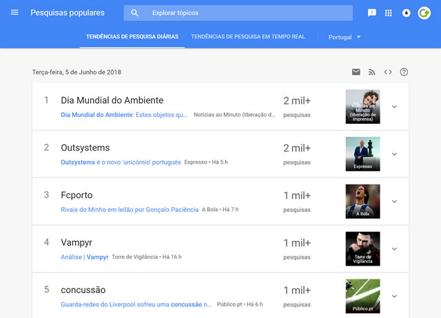Open the hamburger main menu
The height and width of the screenshot is (318, 441).
pos(14,12)
